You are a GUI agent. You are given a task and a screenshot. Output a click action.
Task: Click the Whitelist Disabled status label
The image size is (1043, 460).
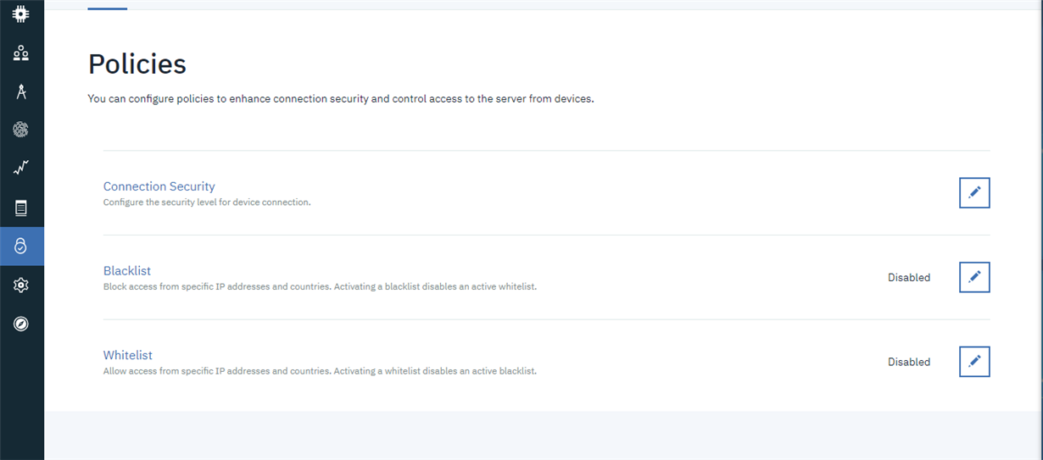coord(909,363)
